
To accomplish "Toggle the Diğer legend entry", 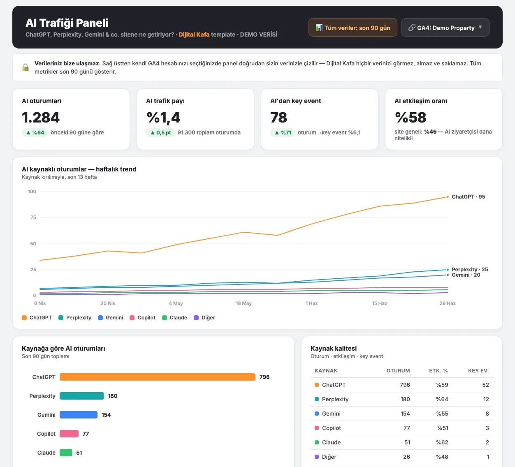I will click(204, 318).
